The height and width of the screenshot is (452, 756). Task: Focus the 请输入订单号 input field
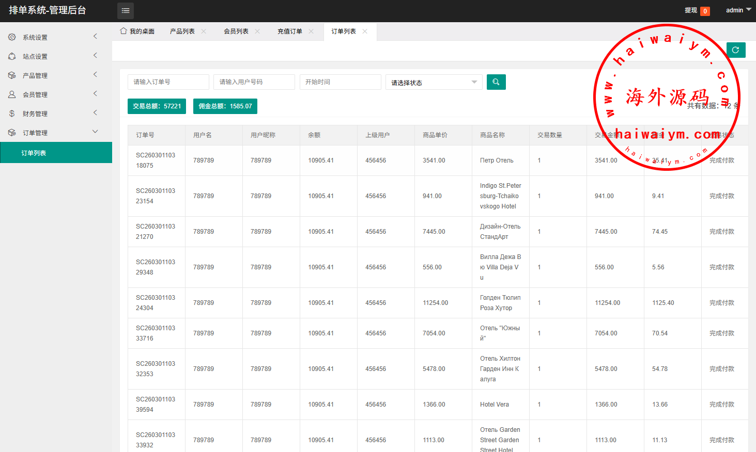(168, 82)
